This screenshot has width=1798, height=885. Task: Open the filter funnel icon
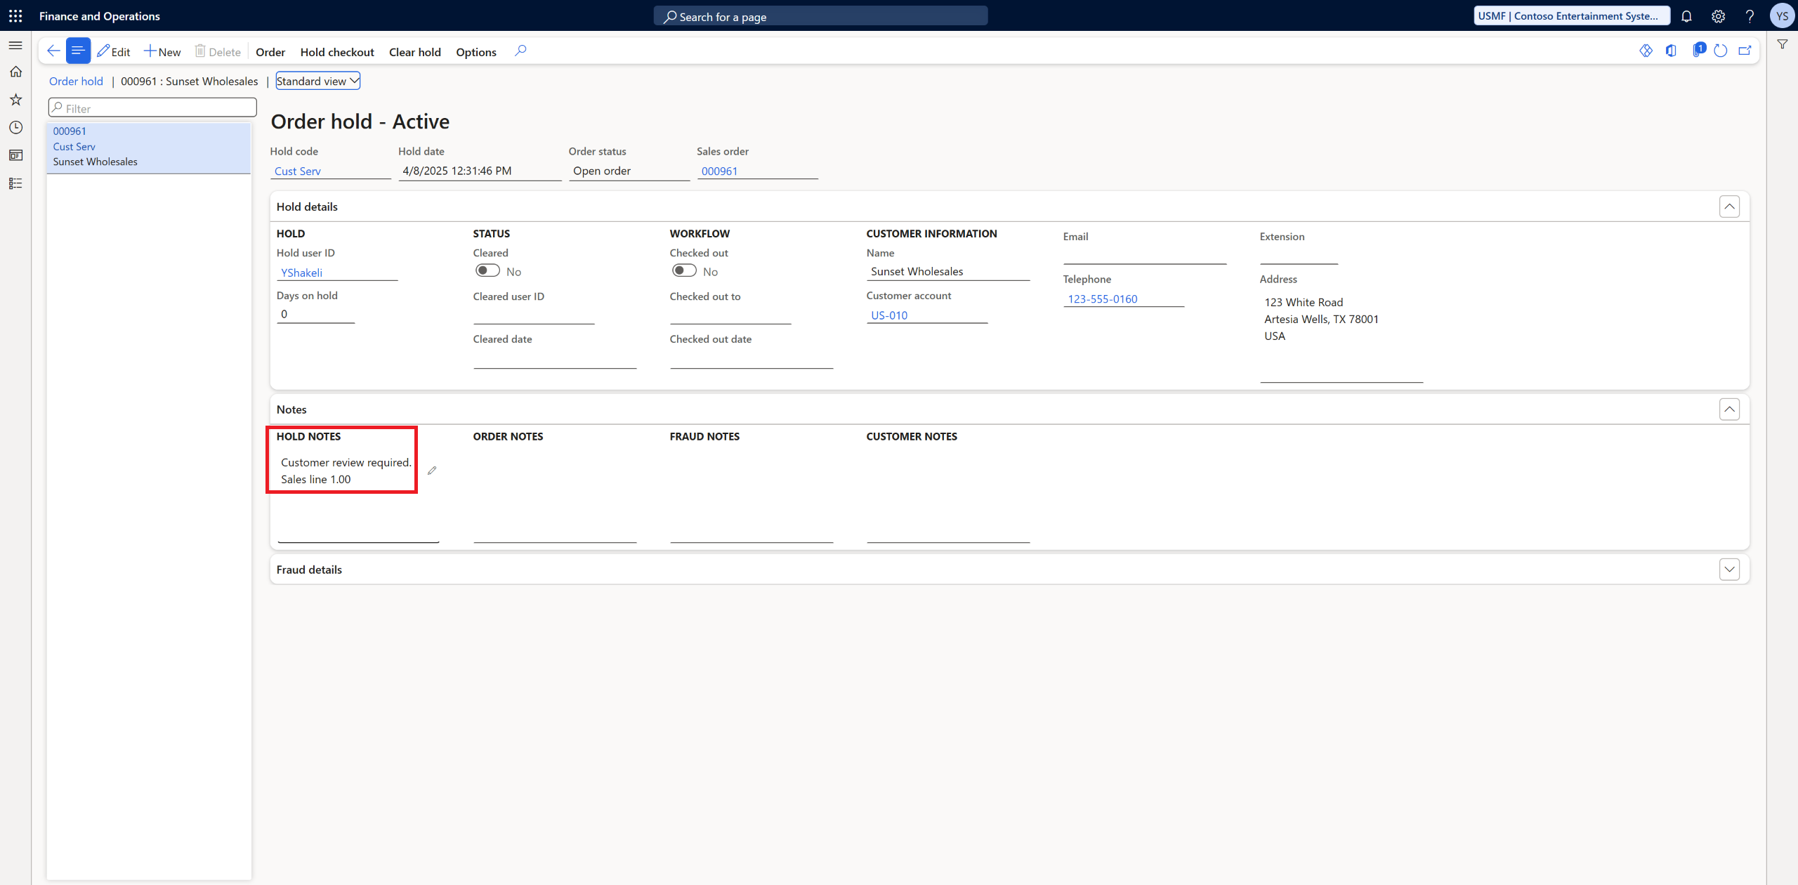coord(1783,44)
